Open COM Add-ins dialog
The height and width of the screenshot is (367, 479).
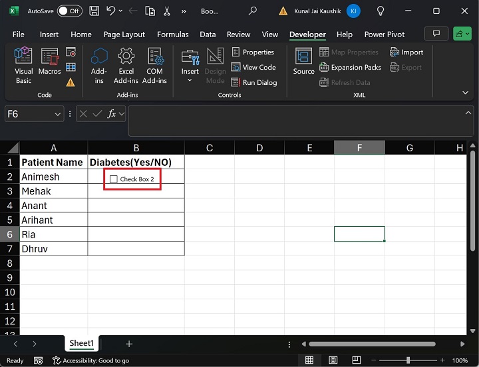154,65
